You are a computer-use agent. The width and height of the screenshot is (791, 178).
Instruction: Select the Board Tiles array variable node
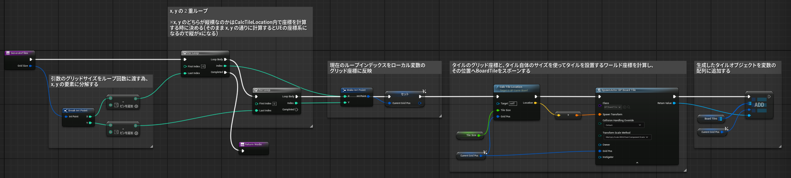coord(711,119)
